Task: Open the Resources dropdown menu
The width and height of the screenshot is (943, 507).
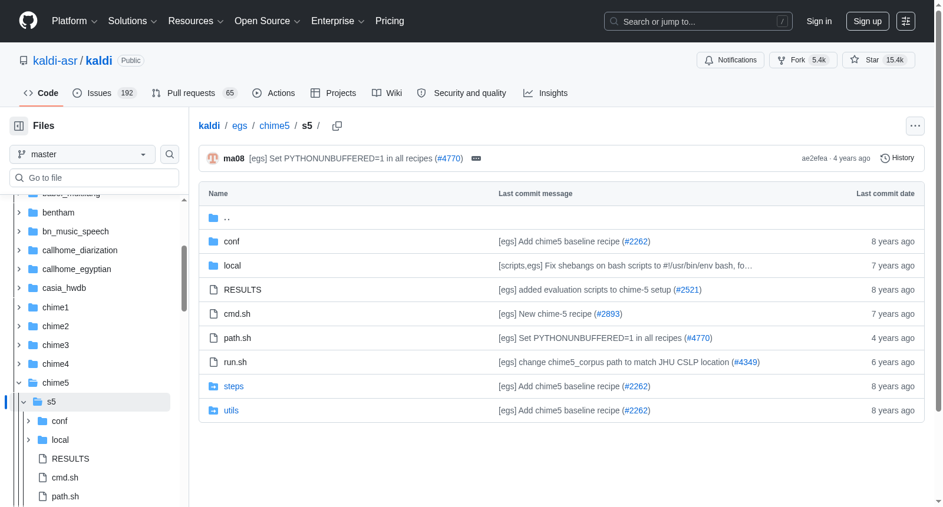Action: coord(196,21)
